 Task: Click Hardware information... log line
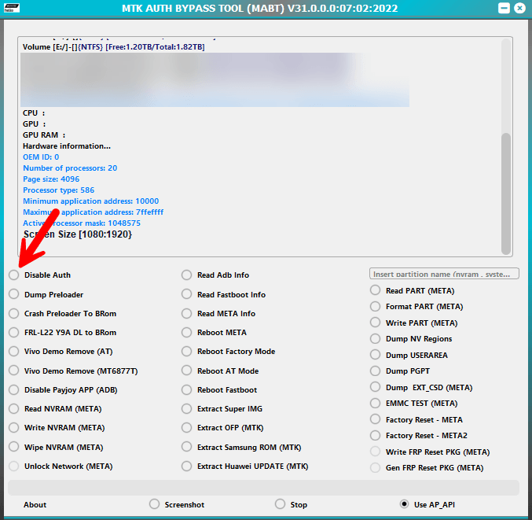click(x=67, y=146)
